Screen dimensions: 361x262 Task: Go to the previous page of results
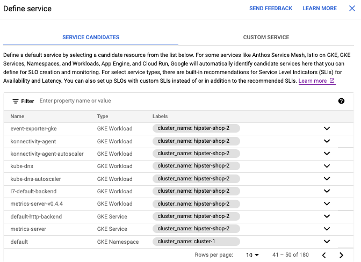click(324, 255)
